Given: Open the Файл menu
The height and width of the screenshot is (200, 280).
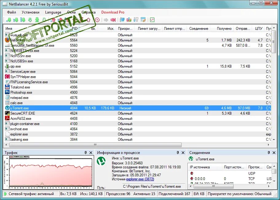Looking at the screenshot, I should (11, 12).
